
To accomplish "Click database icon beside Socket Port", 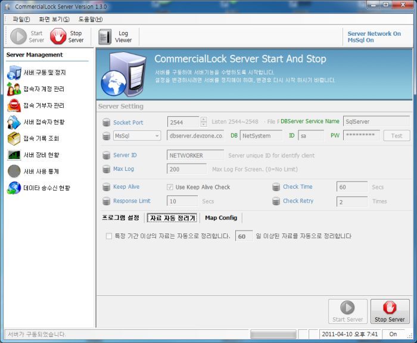I will (107, 122).
